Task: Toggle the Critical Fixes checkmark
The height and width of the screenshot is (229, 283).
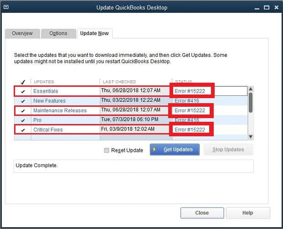Action: click(23, 130)
